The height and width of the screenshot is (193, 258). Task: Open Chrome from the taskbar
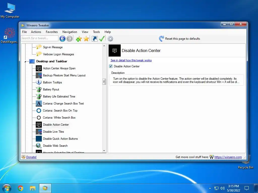pyautogui.click(x=20, y=188)
